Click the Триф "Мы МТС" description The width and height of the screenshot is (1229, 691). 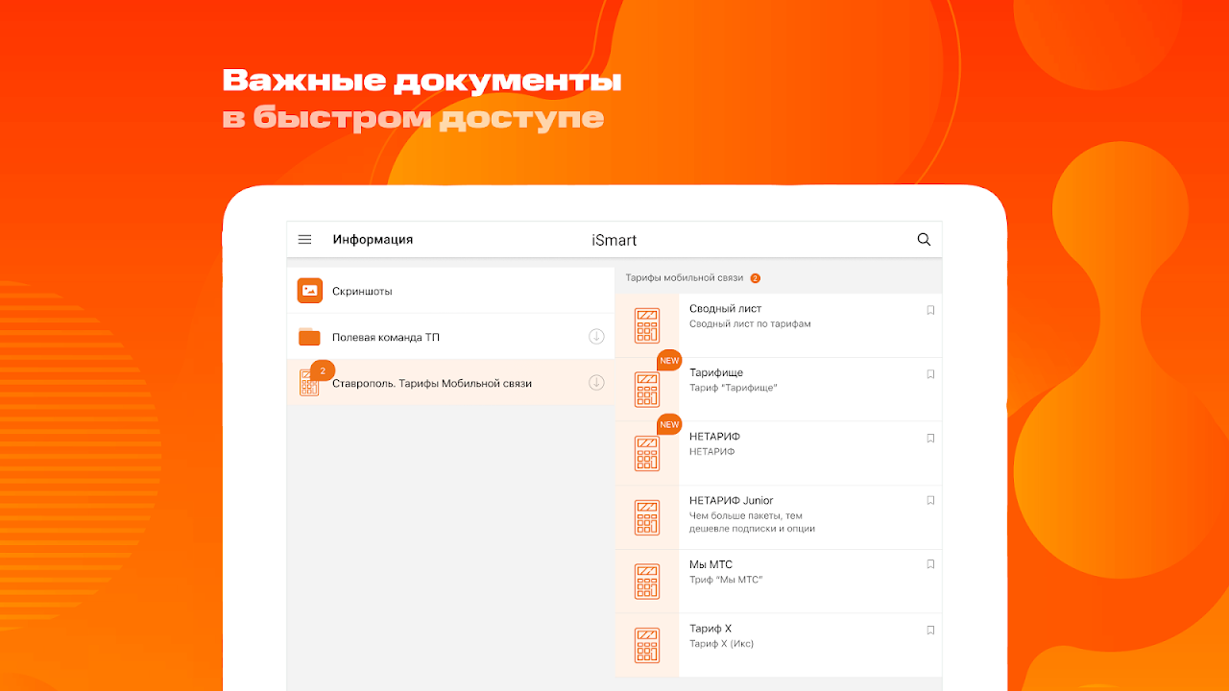pyautogui.click(x=726, y=580)
